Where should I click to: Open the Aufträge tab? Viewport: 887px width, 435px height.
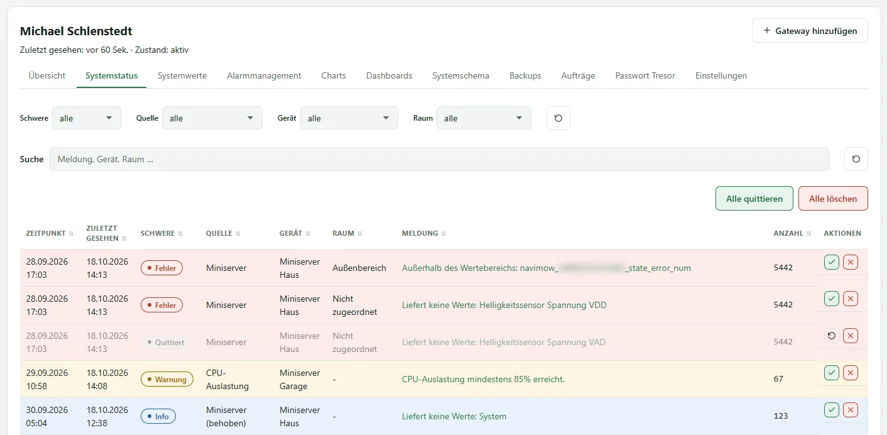(578, 75)
